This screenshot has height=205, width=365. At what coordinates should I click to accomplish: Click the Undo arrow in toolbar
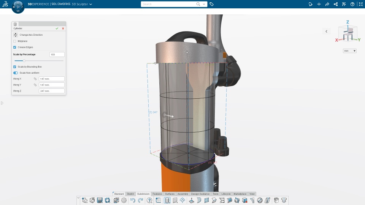(x=133, y=200)
